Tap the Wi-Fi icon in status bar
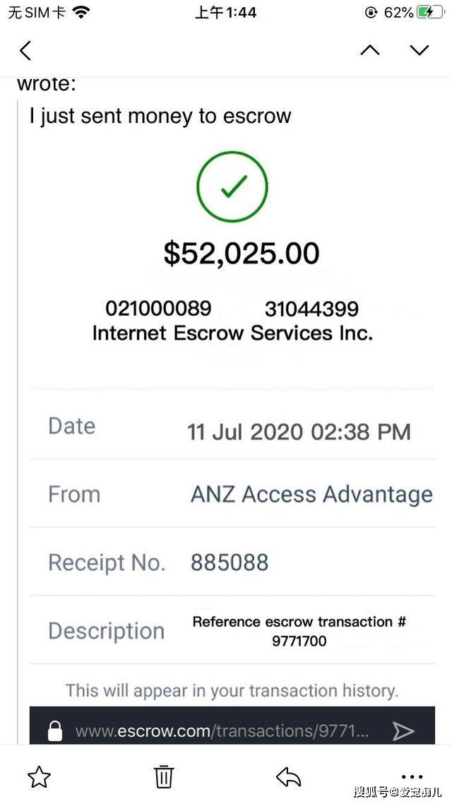452x804 pixels. click(81, 12)
